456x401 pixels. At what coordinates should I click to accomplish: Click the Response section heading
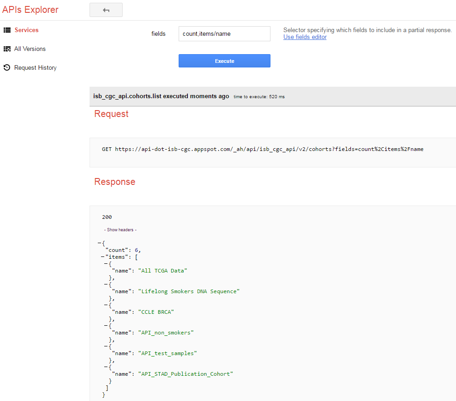(x=115, y=182)
